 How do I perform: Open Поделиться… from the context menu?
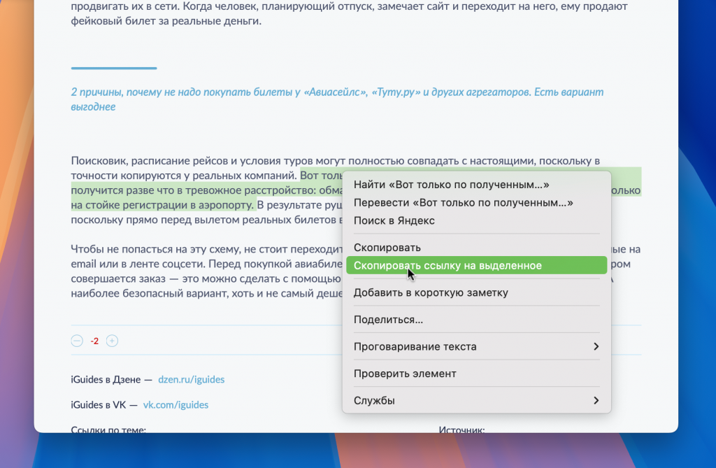click(x=476, y=320)
